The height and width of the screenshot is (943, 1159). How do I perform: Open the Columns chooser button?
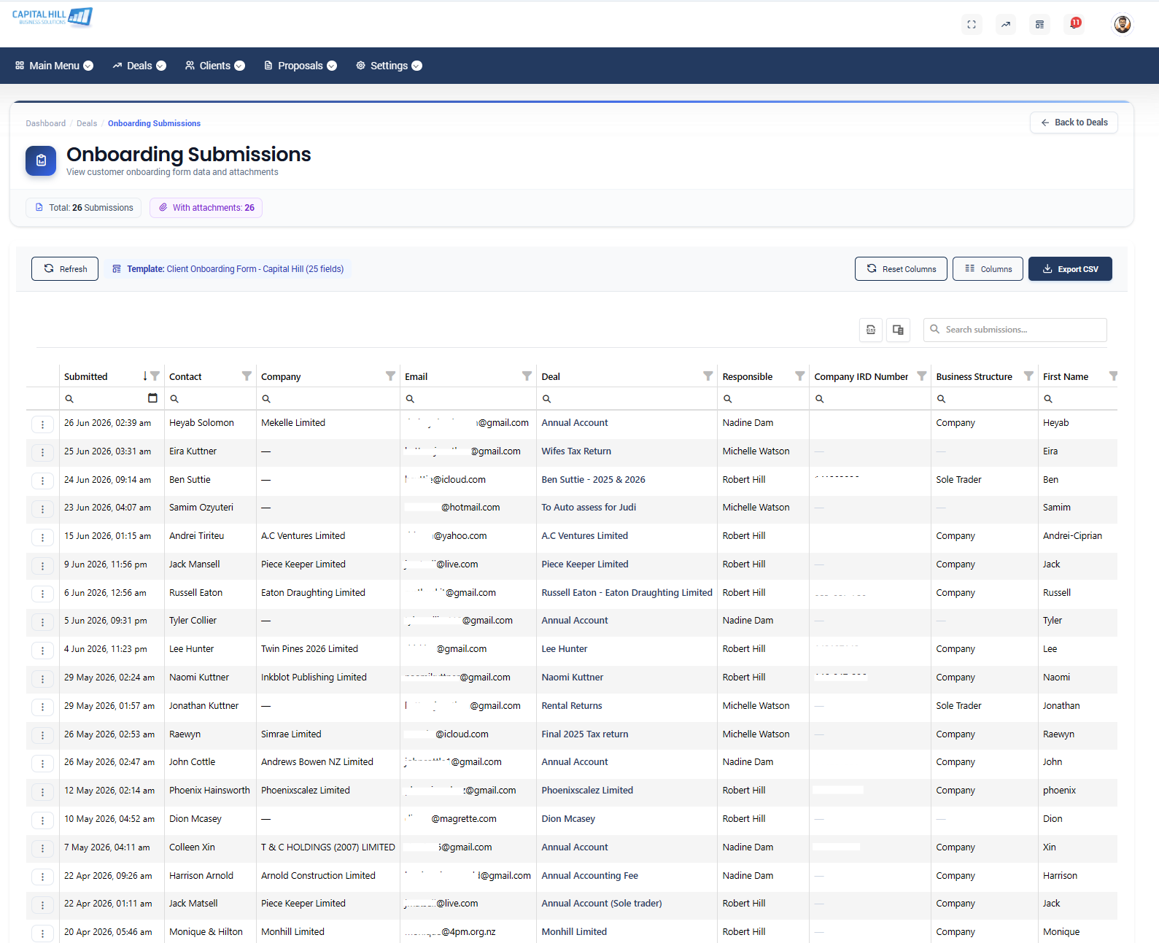(988, 269)
